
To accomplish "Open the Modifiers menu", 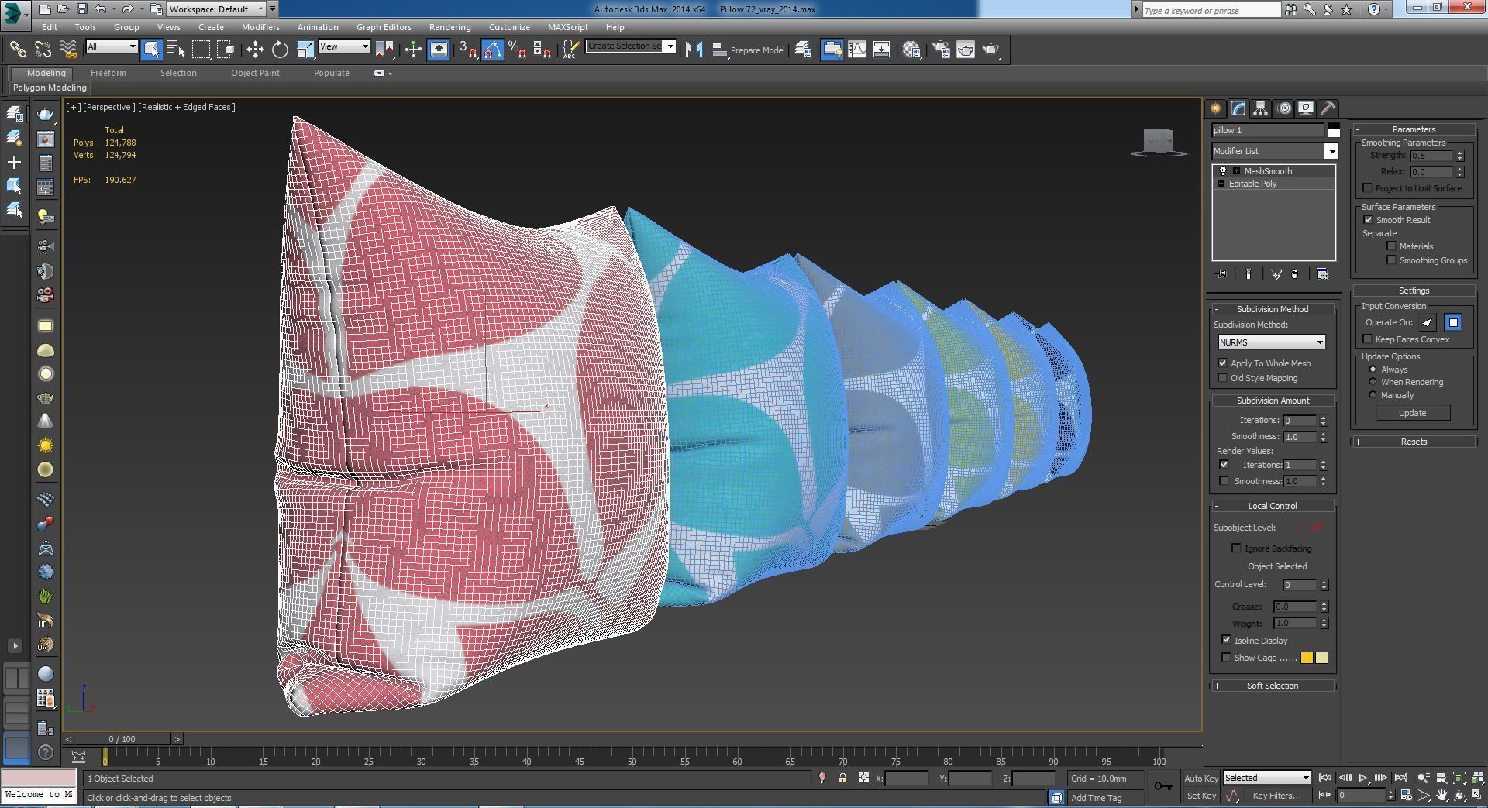I will coord(260,27).
